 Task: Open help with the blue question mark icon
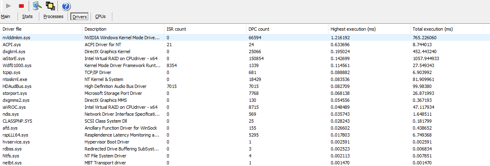[x=66, y=6]
